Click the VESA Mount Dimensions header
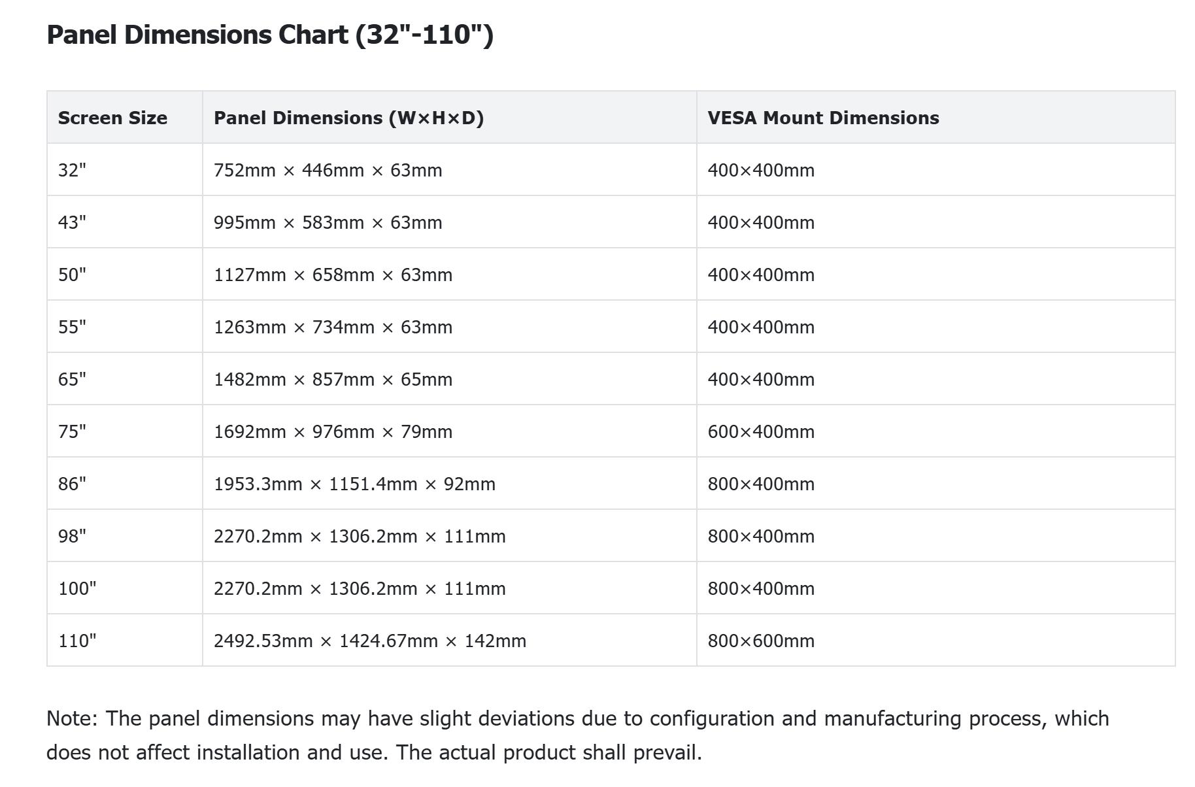This screenshot has height=787, width=1195. 822,118
